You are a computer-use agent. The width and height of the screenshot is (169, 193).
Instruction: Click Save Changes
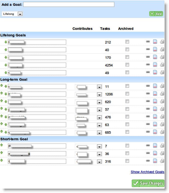point(148,183)
